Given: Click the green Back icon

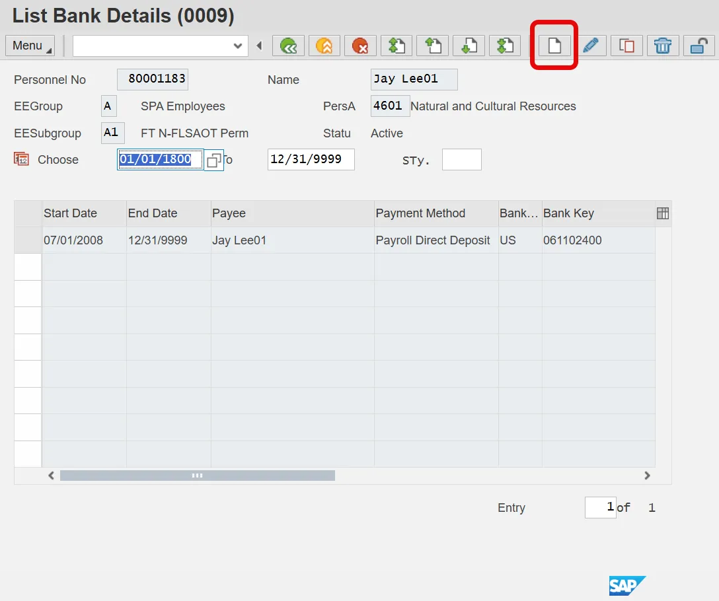Looking at the screenshot, I should click(x=289, y=46).
